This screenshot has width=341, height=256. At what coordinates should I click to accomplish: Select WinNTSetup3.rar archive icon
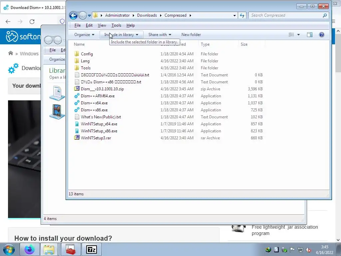pos(77,138)
